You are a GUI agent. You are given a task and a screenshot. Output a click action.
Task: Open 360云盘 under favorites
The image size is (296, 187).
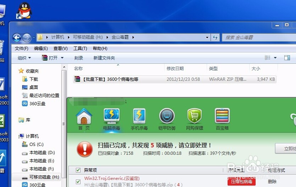pos(34,103)
